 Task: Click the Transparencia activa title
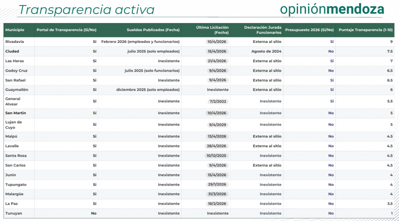click(87, 10)
